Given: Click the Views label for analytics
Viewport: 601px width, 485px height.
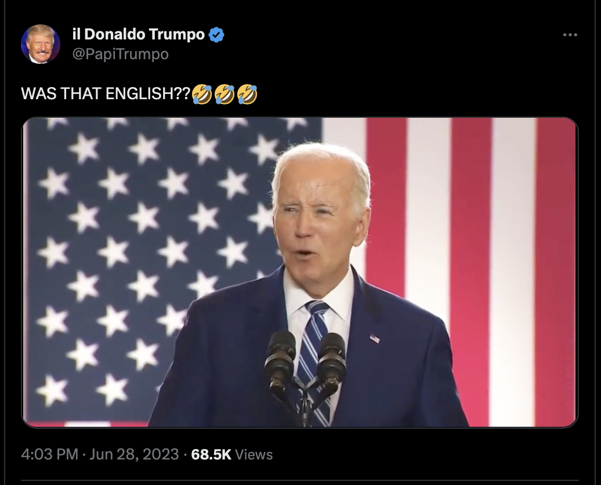Looking at the screenshot, I should (254, 454).
